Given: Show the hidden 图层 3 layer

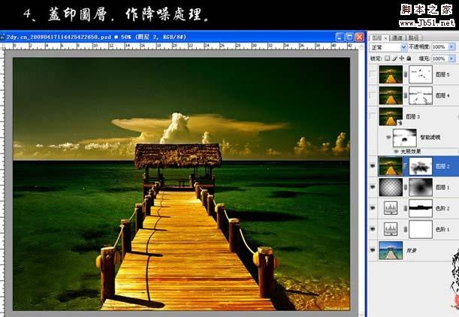Looking at the screenshot, I should click(x=373, y=116).
